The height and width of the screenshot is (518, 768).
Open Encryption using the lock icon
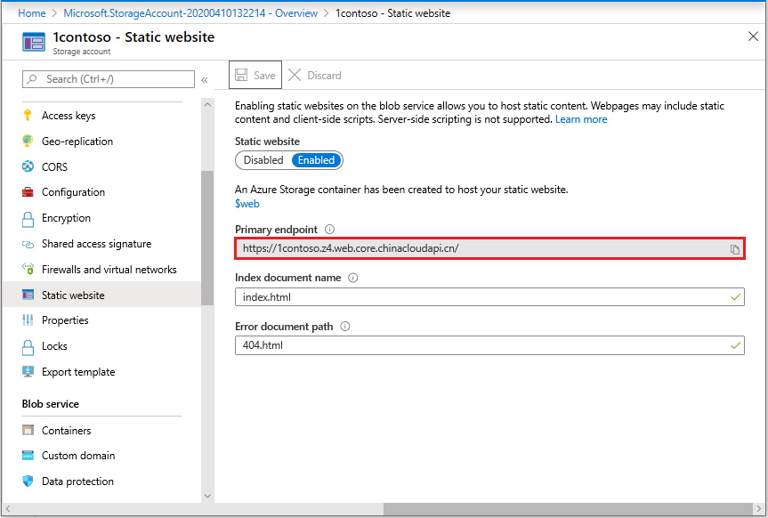click(x=29, y=218)
